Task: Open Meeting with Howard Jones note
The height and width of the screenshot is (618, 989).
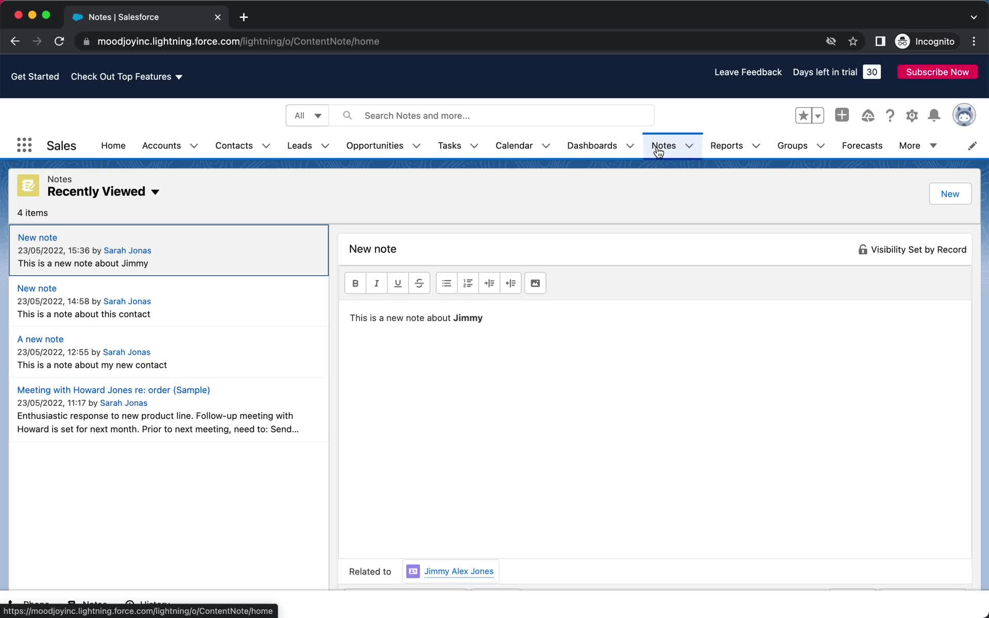Action: (x=113, y=390)
